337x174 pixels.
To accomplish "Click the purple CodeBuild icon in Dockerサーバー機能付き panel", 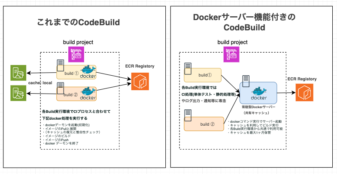I will pos(231,54).
